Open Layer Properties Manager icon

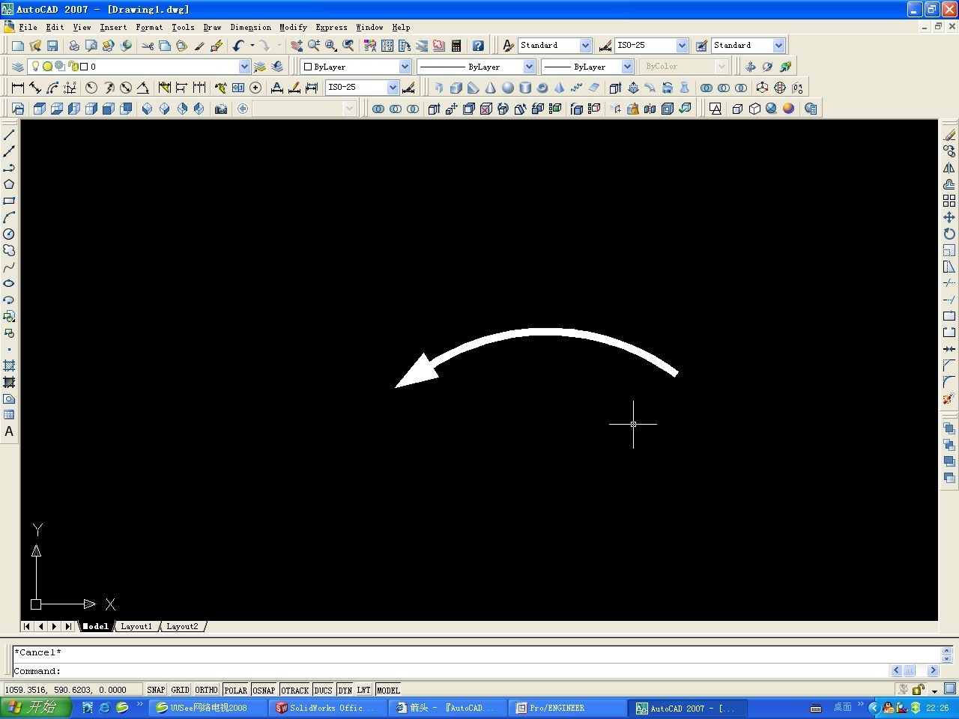tap(18, 67)
